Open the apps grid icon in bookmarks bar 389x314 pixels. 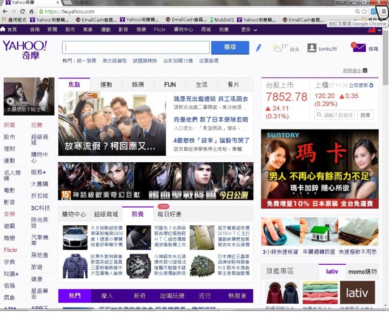pos(4,19)
